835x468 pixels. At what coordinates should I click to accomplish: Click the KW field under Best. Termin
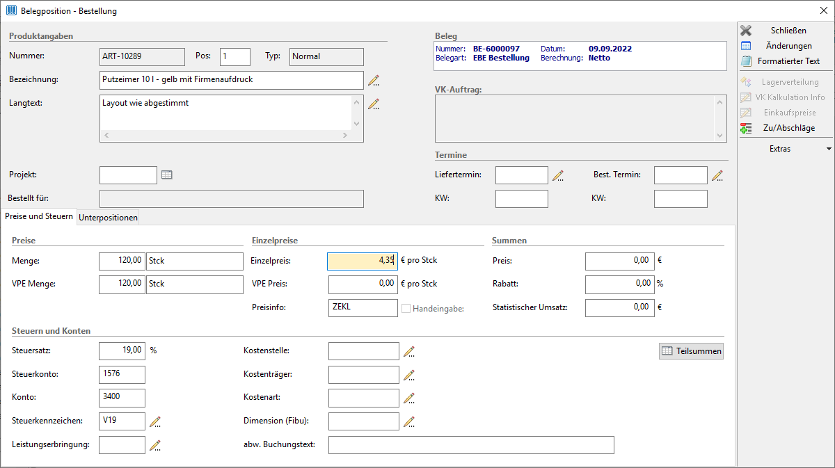(x=681, y=199)
